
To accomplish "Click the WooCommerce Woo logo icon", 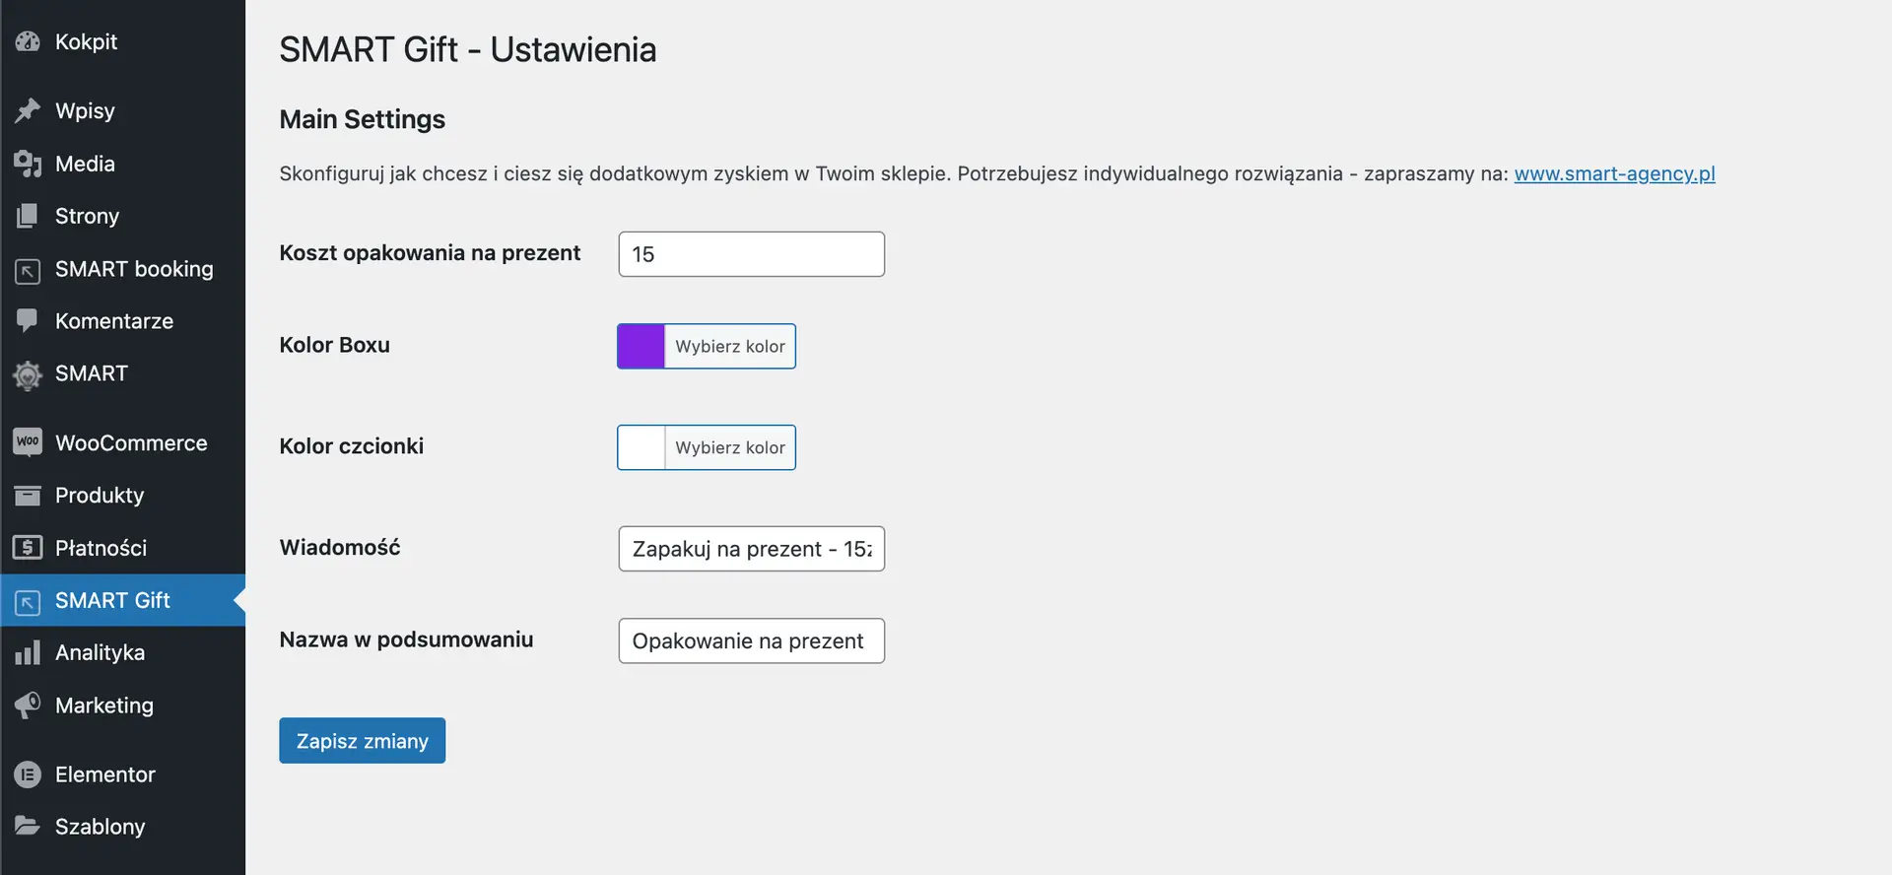I will (28, 442).
